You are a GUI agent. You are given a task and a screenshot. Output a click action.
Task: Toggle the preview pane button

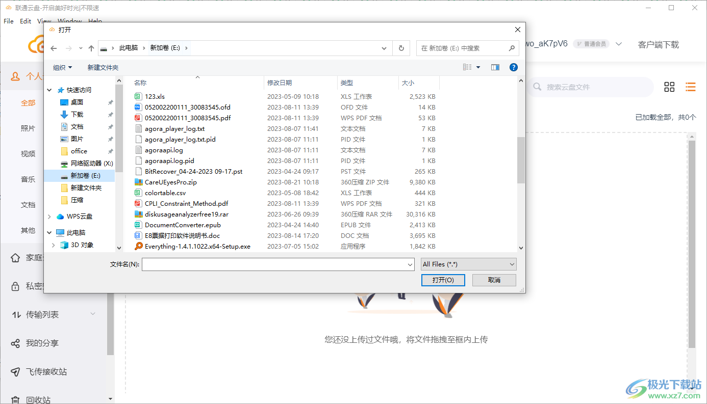[x=495, y=67]
